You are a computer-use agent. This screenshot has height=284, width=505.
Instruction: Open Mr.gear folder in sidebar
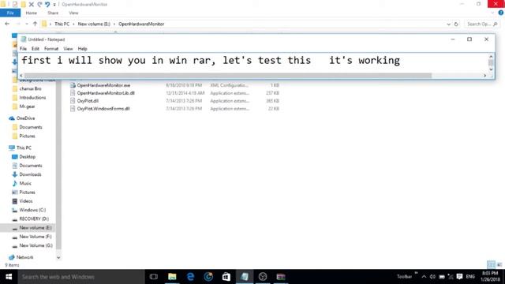point(27,106)
